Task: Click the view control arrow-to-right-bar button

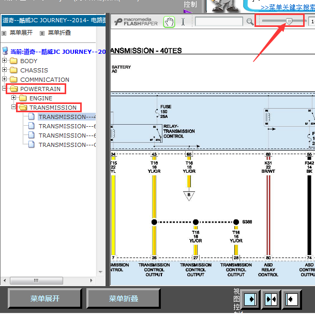Action: (250, 300)
